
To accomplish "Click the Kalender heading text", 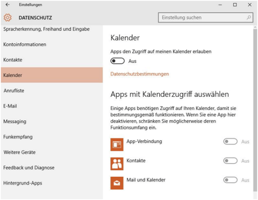I will coord(125,38).
